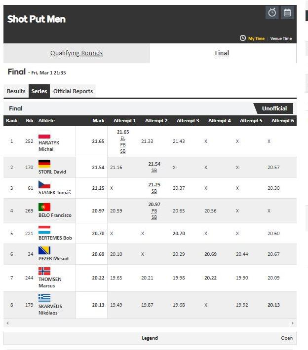The image size is (308, 350).
Task: Click Poland flag beside HARATYK Michal
Action: (44, 136)
